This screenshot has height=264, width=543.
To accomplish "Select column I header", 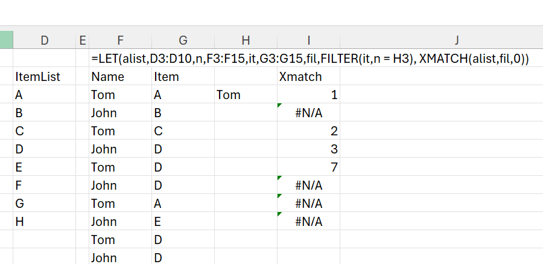I will click(x=308, y=40).
